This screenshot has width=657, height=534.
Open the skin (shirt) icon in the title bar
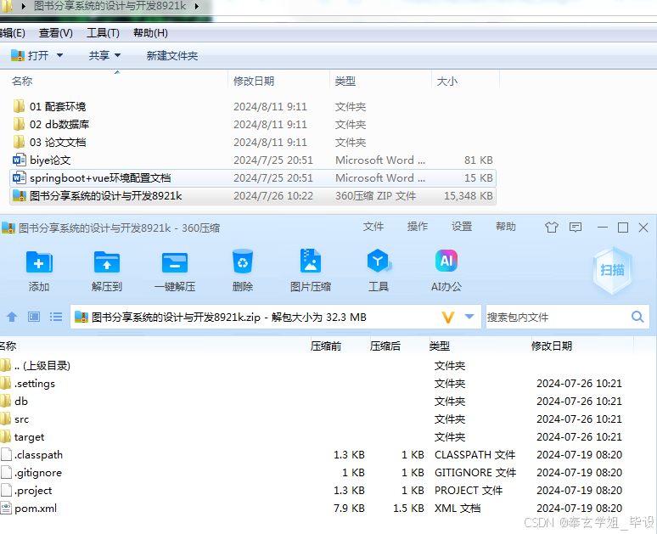tap(552, 228)
